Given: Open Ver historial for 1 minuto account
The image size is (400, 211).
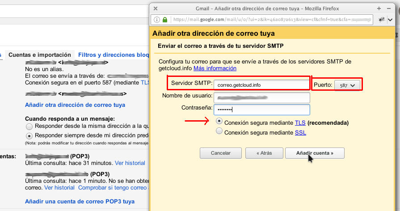Looking at the screenshot, I should [59, 188].
